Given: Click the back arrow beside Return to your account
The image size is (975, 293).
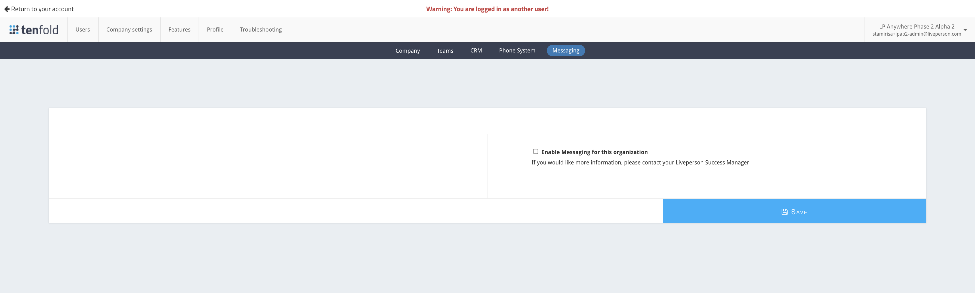Looking at the screenshot, I should point(7,9).
